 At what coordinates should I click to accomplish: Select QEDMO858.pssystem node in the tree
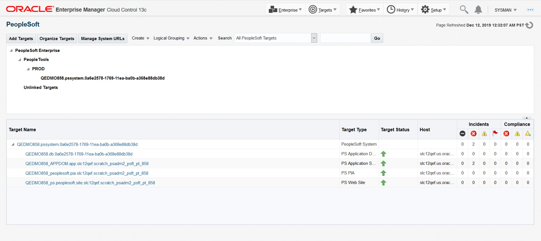click(102, 78)
